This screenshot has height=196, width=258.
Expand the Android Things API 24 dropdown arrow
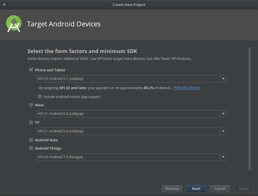[x=223, y=157]
